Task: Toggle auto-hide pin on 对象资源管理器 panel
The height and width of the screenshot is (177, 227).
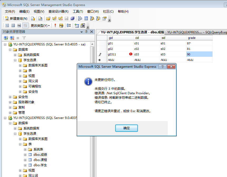Action: pos(86,32)
